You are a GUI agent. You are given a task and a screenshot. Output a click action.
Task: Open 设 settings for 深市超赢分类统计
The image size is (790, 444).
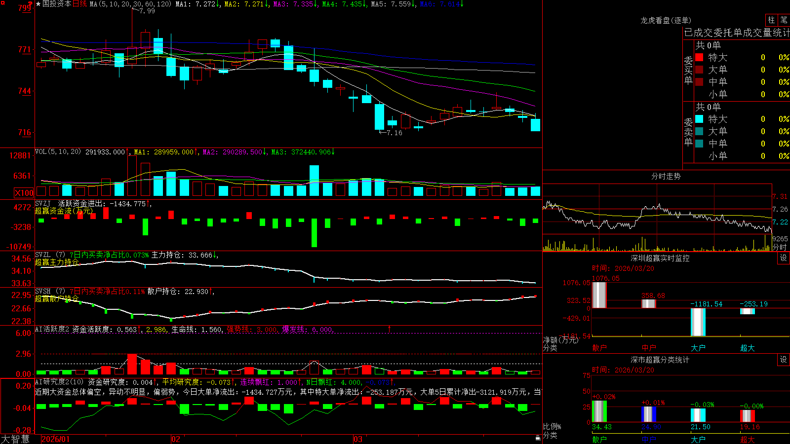point(783,360)
